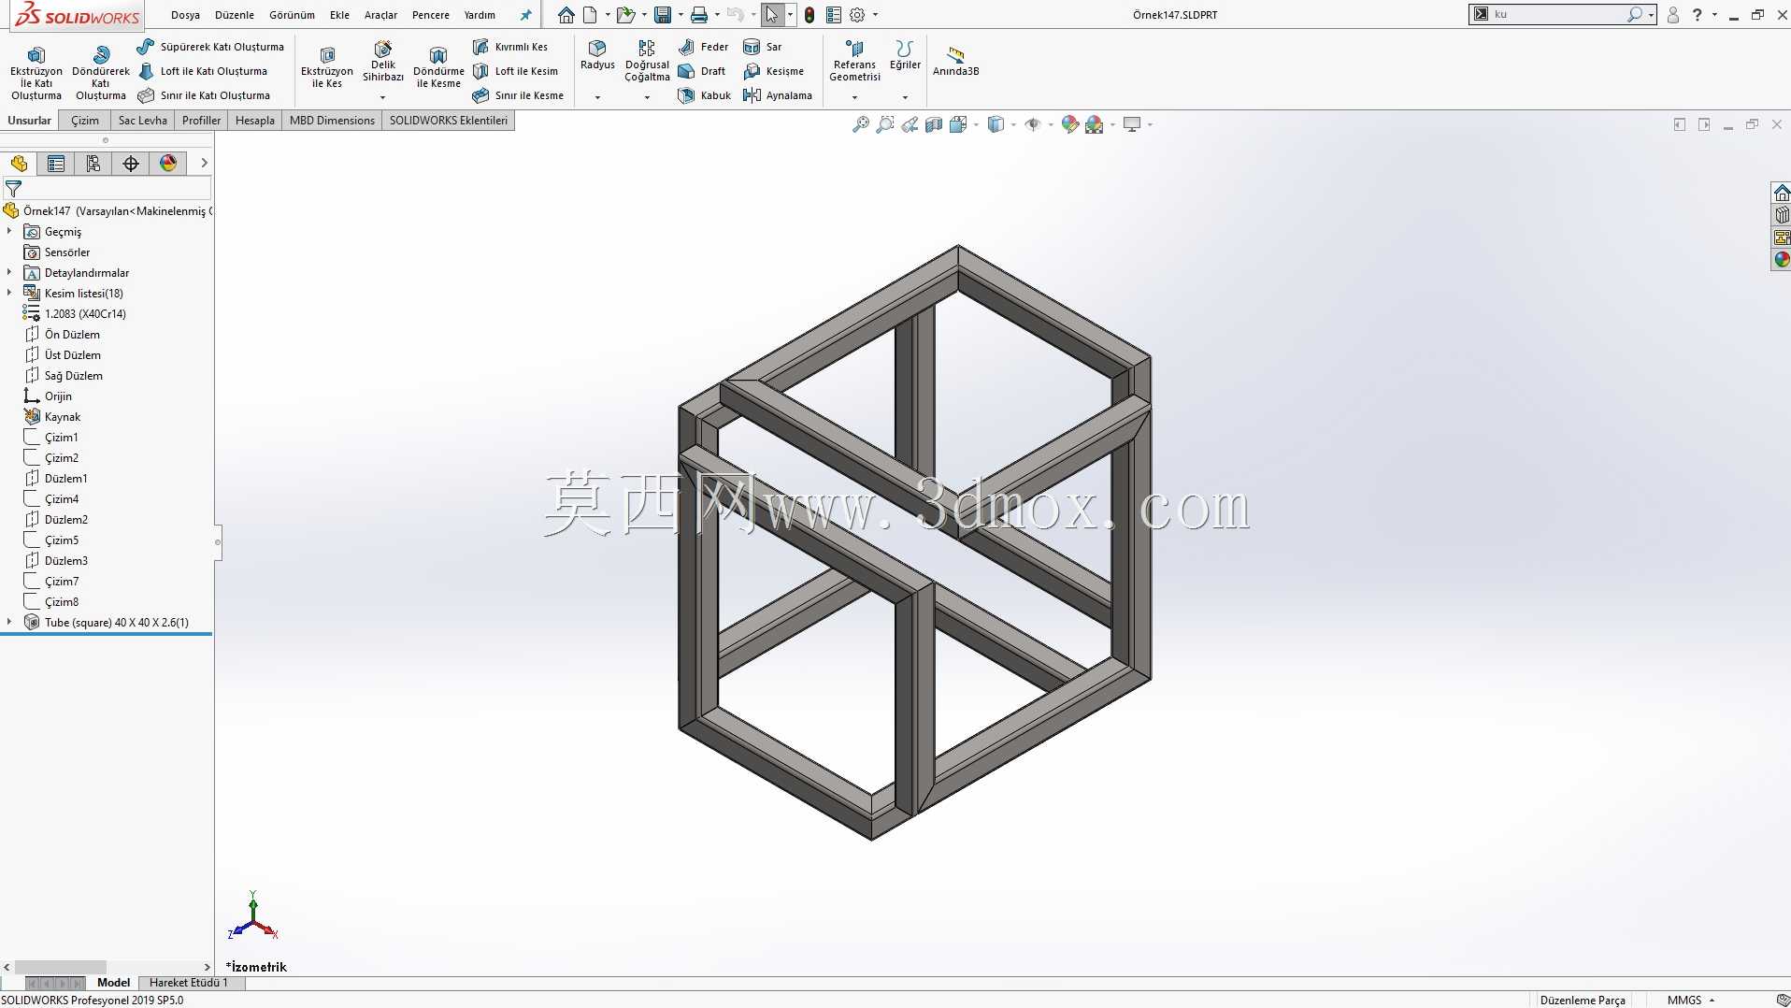
Task: Click the Print toolbar icon
Action: click(698, 15)
